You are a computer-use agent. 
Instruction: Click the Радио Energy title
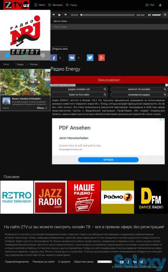pos(65,69)
